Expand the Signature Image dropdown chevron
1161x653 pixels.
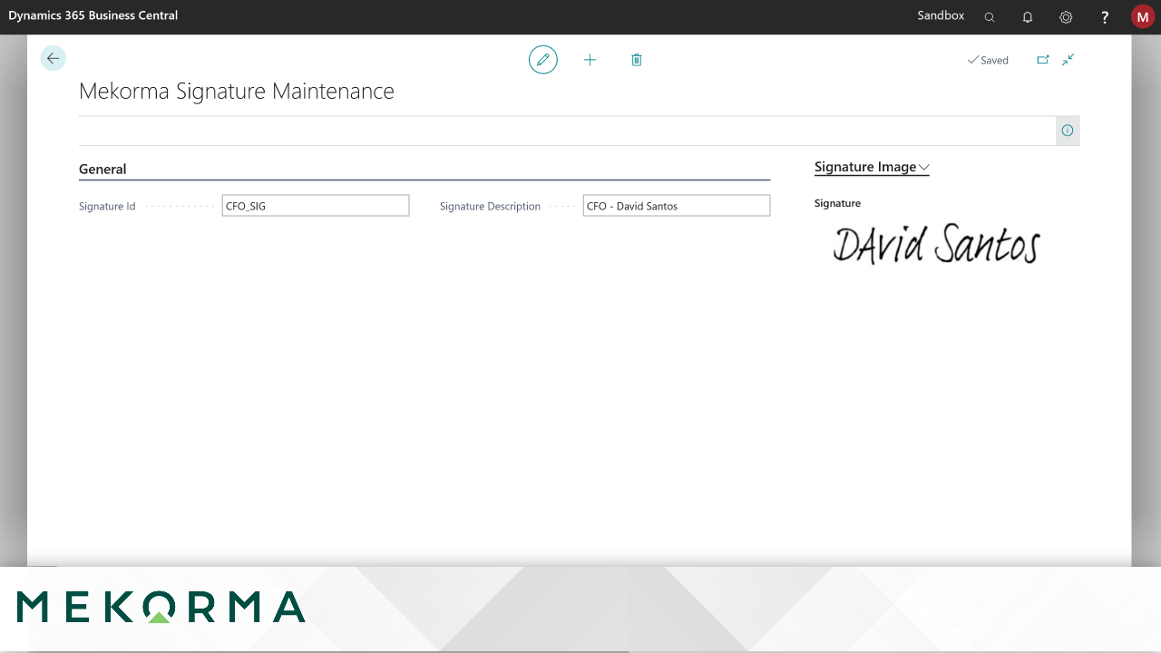pos(924,168)
